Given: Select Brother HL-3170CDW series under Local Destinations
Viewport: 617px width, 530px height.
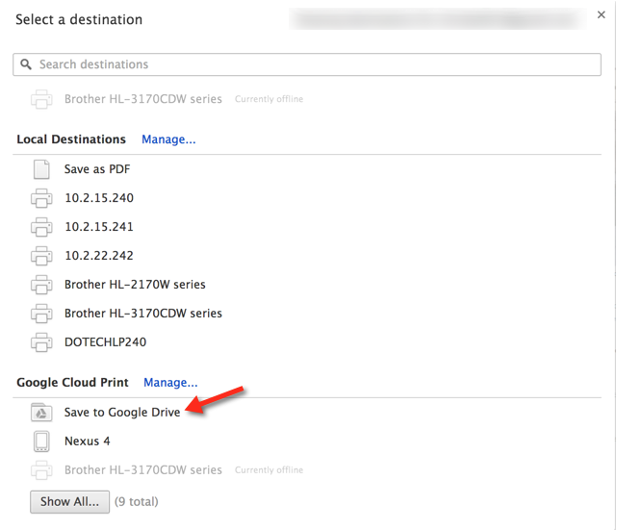Looking at the screenshot, I should 143,313.
